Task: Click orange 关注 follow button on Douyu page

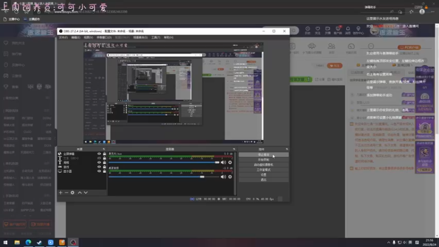Action: click(335, 65)
